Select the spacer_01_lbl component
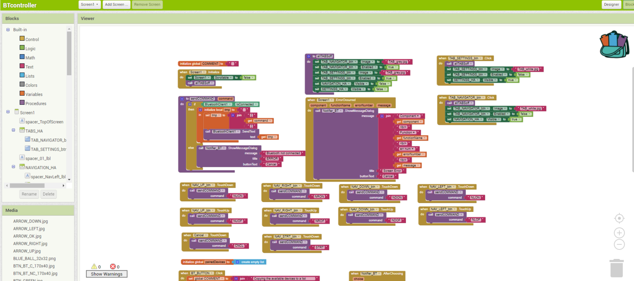The width and height of the screenshot is (634, 281). coord(38,158)
